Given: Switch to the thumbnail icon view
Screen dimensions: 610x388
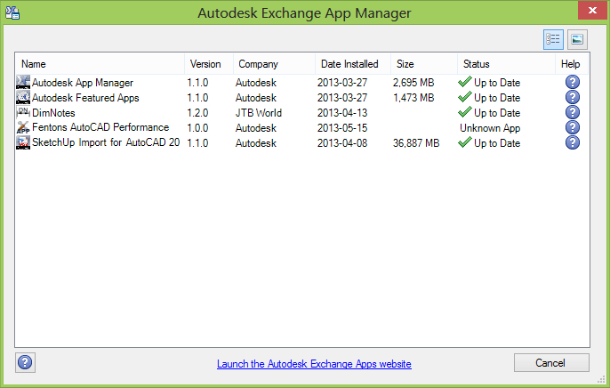Looking at the screenshot, I should pyautogui.click(x=577, y=39).
